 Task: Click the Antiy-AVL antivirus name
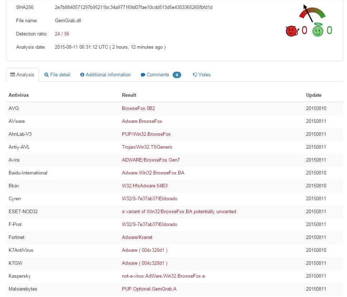pos(19,147)
